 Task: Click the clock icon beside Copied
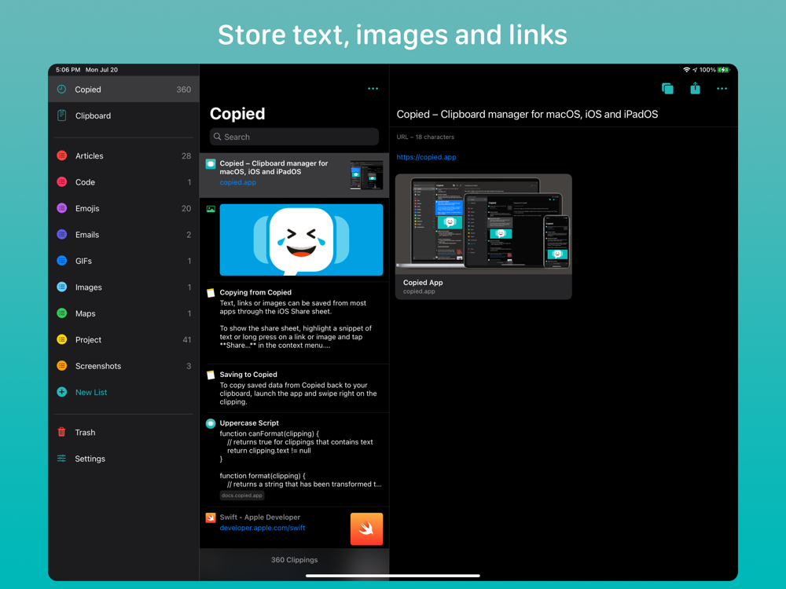pos(61,90)
